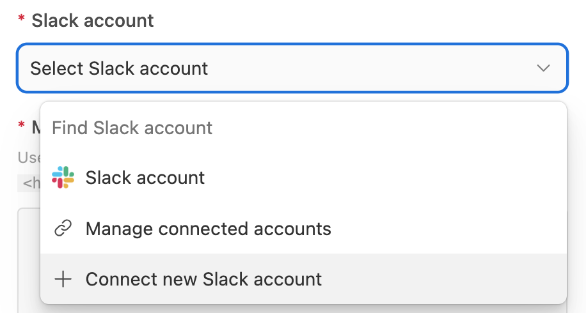Click the highlighted bottom row of the dropdown
The image size is (586, 313).
pos(303,279)
